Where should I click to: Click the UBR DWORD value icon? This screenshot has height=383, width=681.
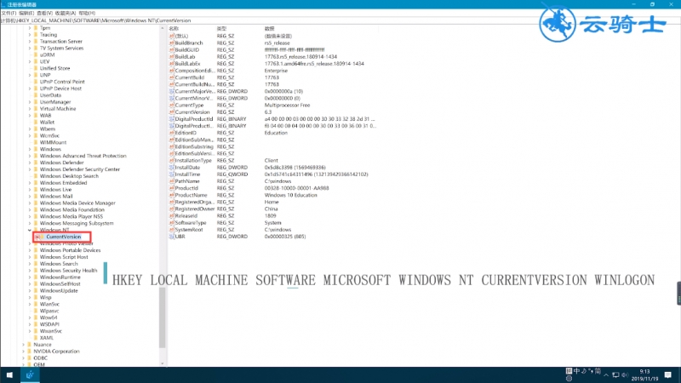[172, 237]
